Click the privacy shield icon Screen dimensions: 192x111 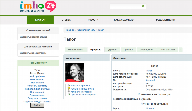[69, 88]
